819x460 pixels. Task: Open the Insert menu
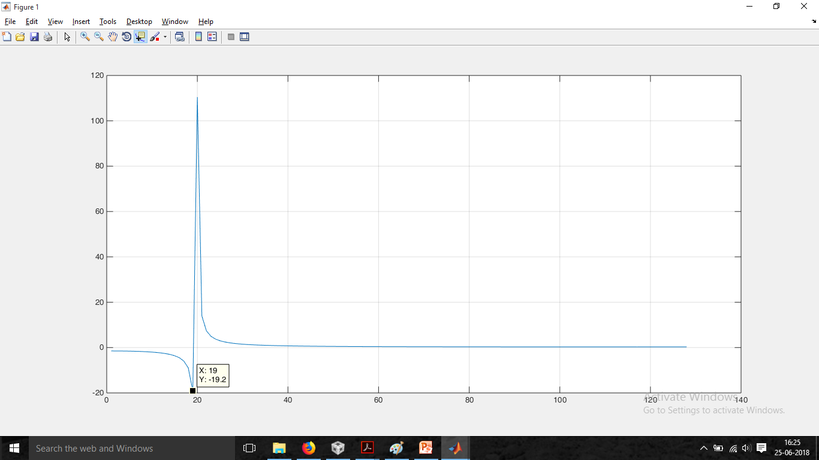[81, 22]
